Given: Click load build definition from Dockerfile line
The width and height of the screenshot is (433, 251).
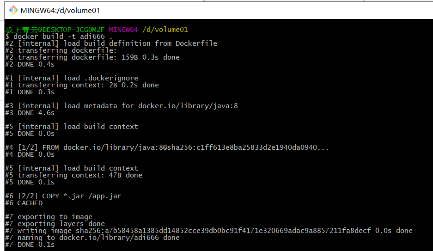Looking at the screenshot, I should 111,43.
